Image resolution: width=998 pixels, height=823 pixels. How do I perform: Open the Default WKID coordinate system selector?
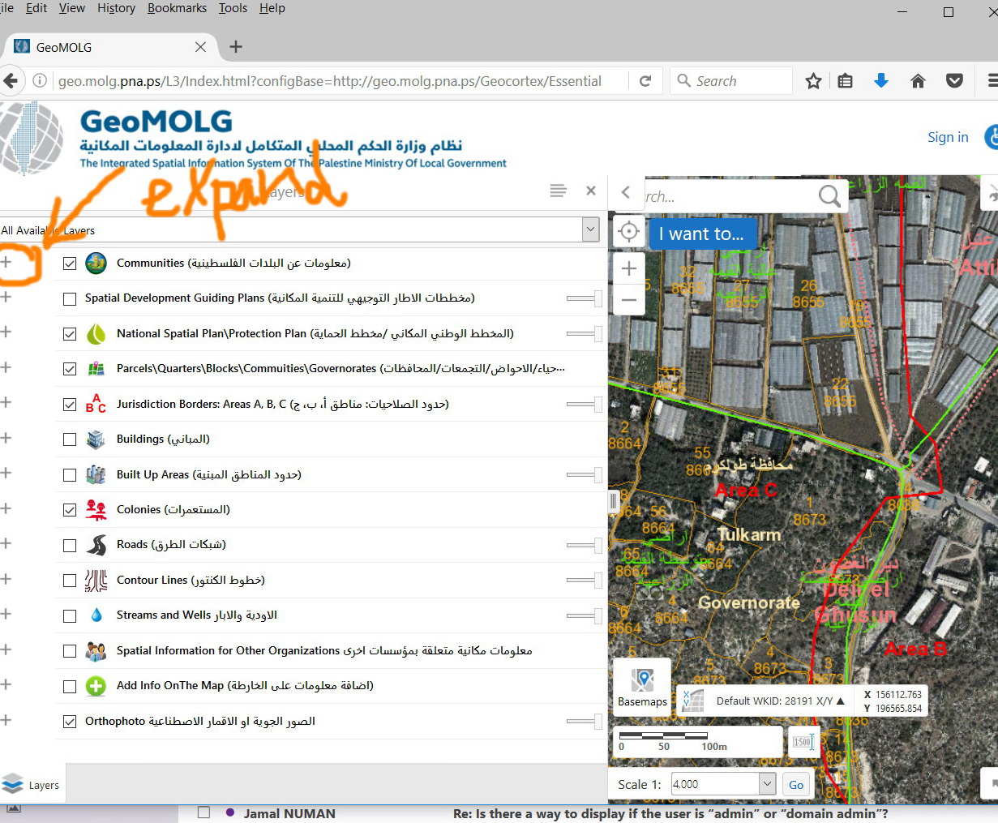[780, 701]
